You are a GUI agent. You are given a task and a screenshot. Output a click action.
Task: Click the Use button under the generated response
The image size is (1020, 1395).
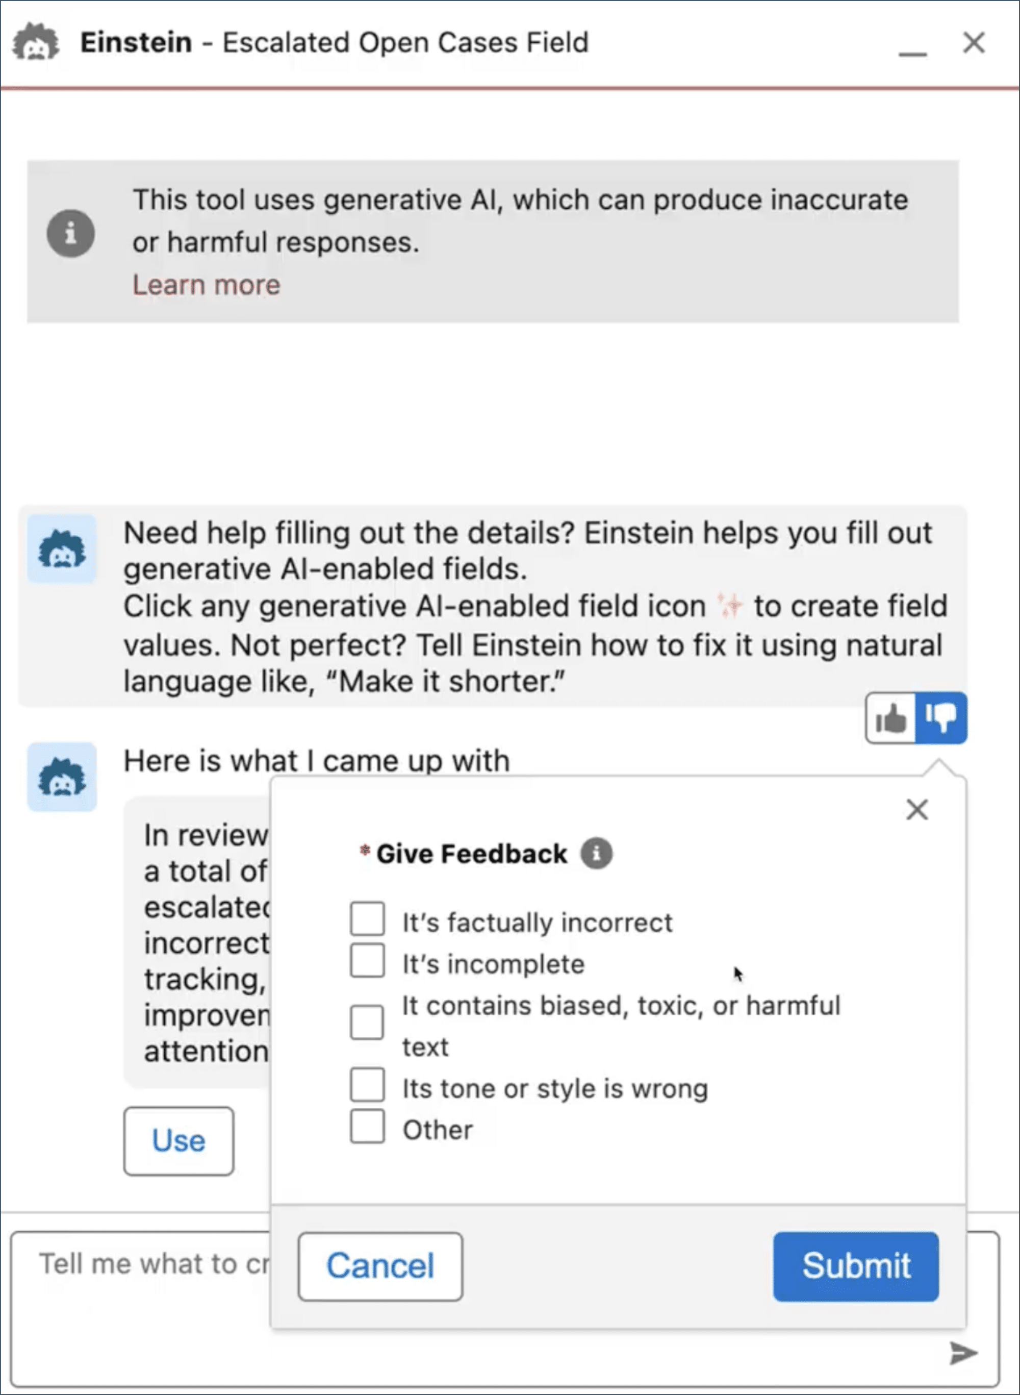178,1141
